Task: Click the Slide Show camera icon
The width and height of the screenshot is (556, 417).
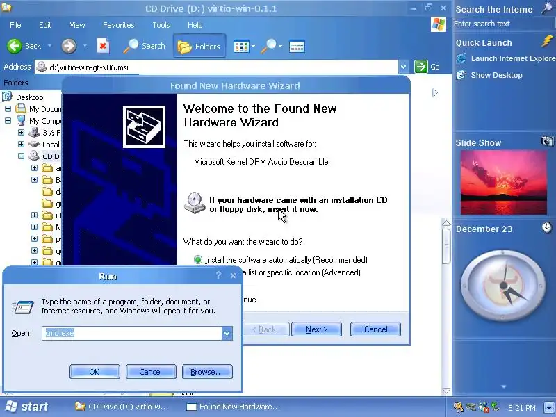Action: tap(548, 141)
